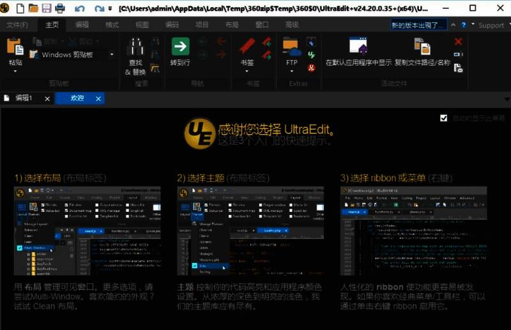Close the 欢迎 welcome tab

click(x=98, y=98)
